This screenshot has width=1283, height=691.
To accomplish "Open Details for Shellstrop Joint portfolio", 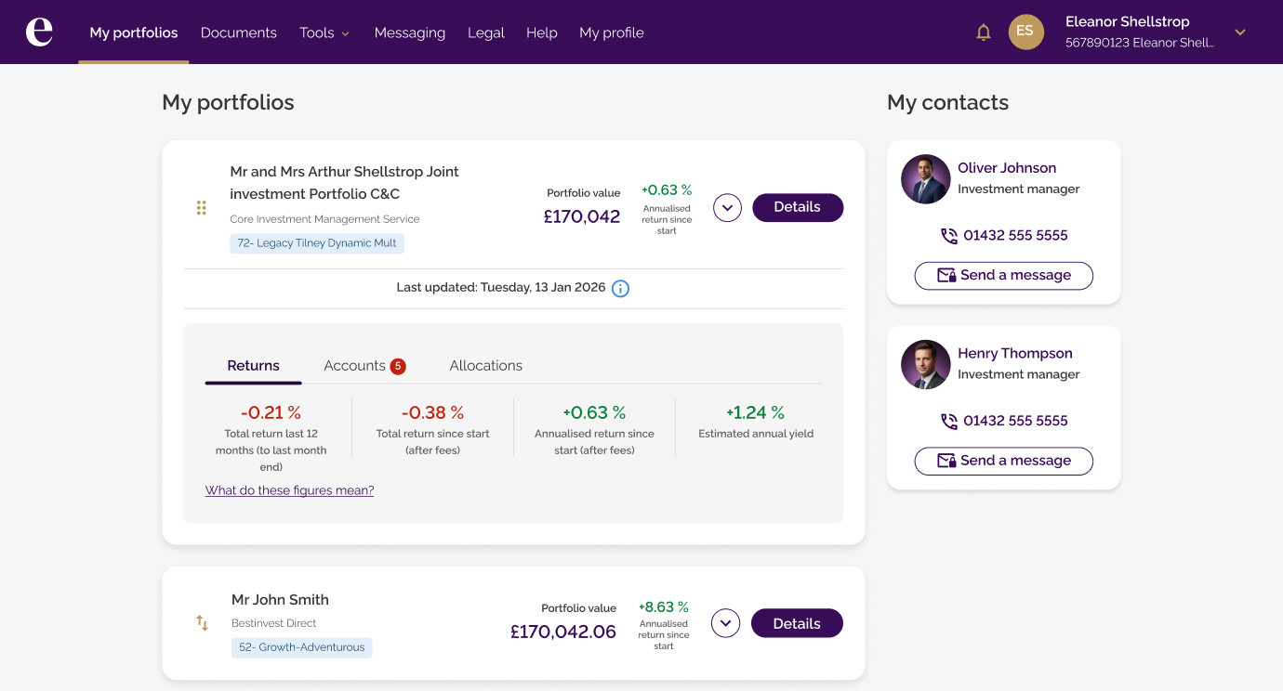I will pos(797,207).
